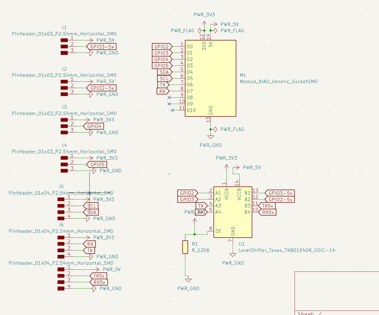The width and height of the screenshot is (379, 315).
Task: Click the M1 reference designator
Action: (243, 75)
